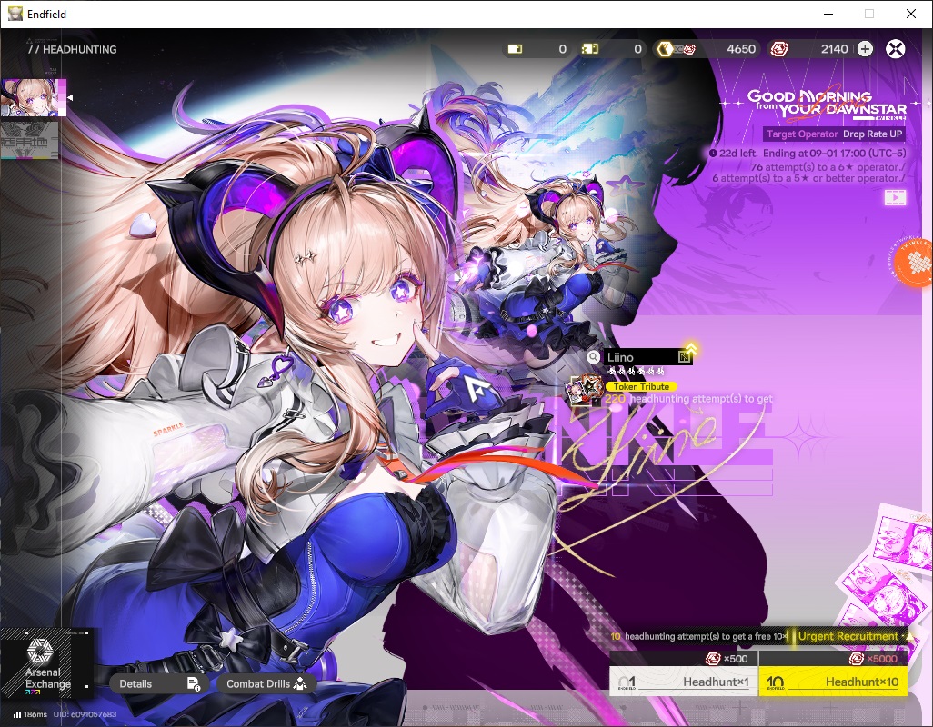Click the operator class icon on Liino tag
This screenshot has height=727, width=933.
tap(684, 356)
